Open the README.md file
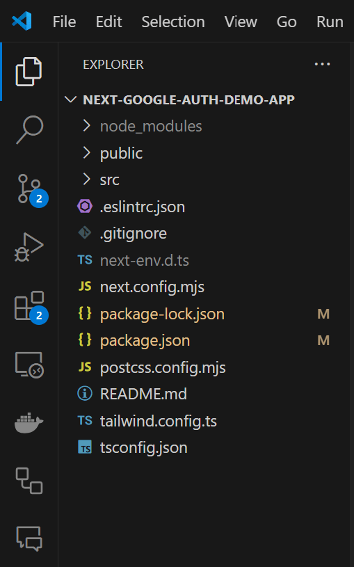 [143, 394]
